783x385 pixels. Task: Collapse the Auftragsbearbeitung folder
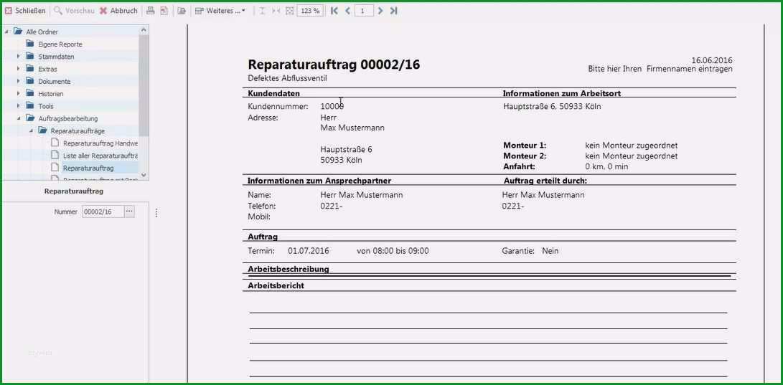point(19,118)
